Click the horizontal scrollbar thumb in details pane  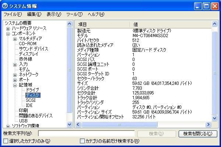click(x=119, y=124)
